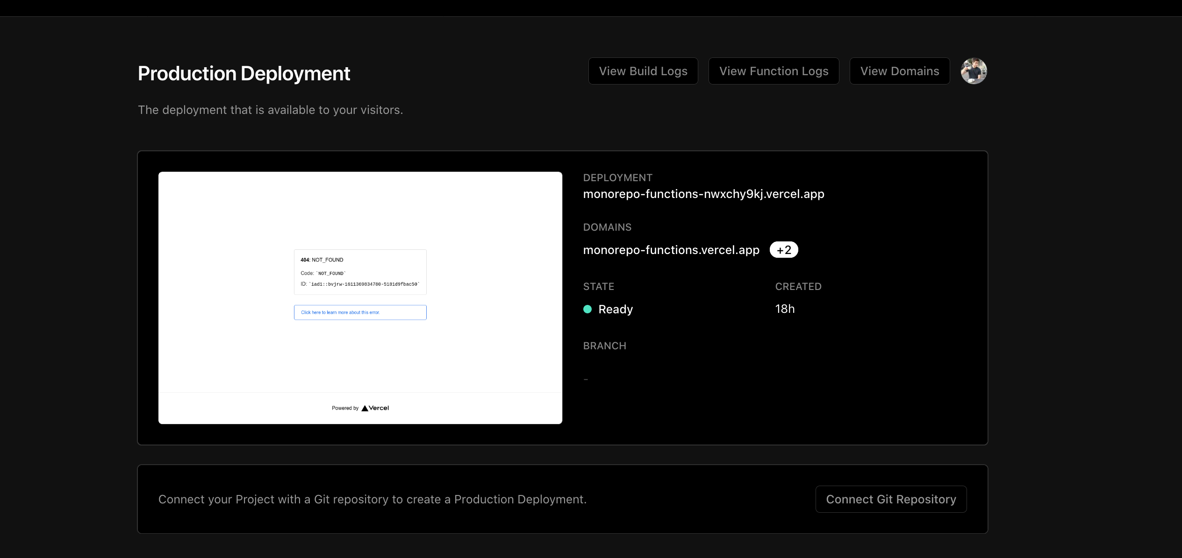This screenshot has height=558, width=1182.
Task: Click the error ID text in preview
Action: [x=360, y=284]
